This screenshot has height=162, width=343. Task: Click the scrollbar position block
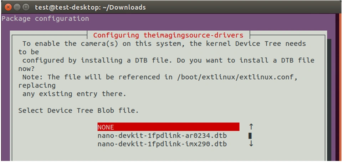click(x=250, y=136)
